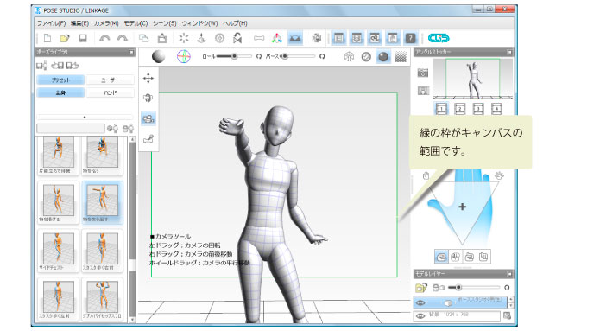The height and width of the screenshot is (331, 600).
Task: Open the モデルレイヤー panel menu button
Action: click(x=509, y=274)
